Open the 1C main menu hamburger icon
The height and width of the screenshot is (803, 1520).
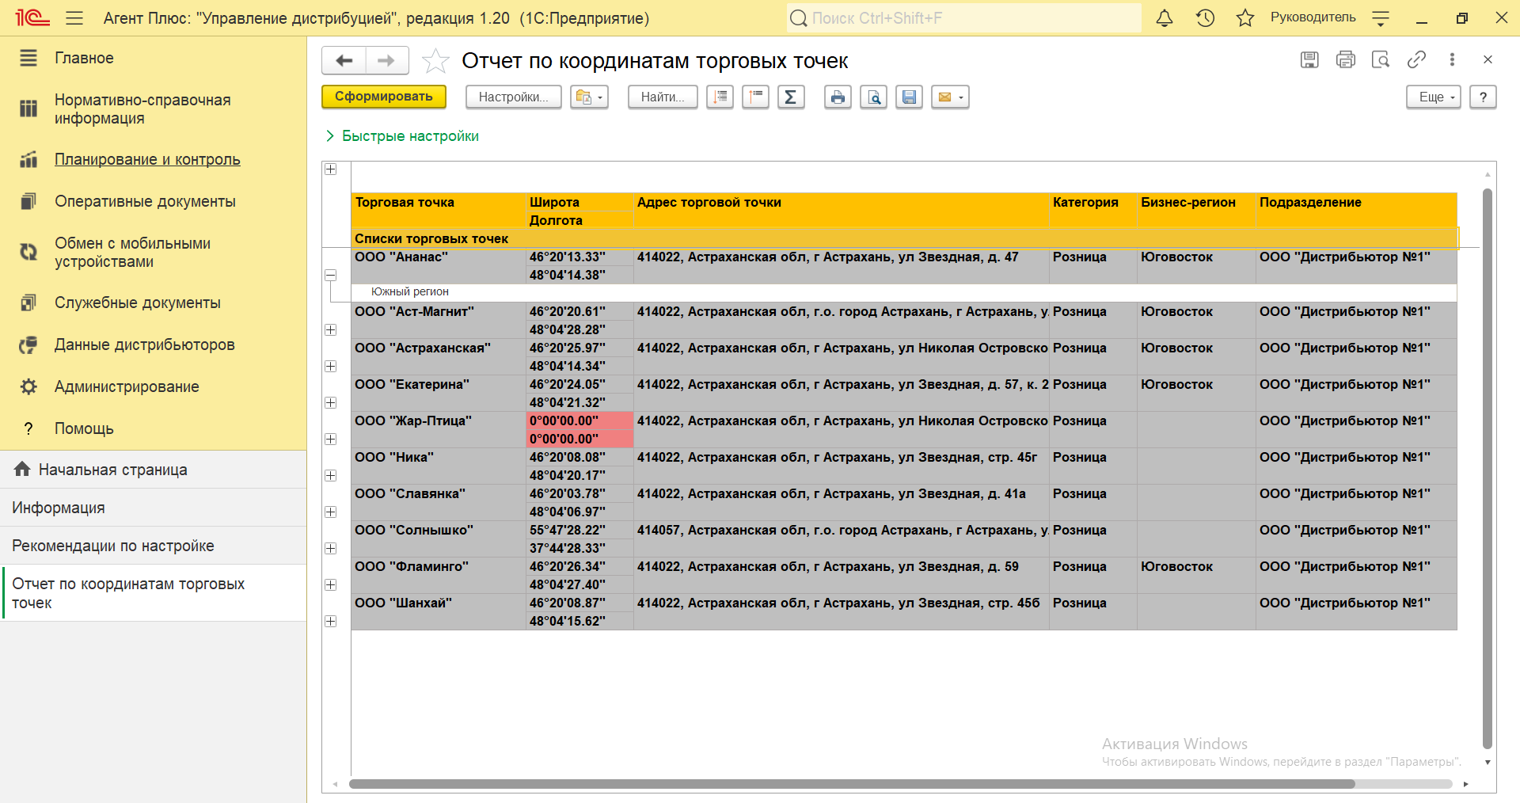pyautogui.click(x=74, y=17)
